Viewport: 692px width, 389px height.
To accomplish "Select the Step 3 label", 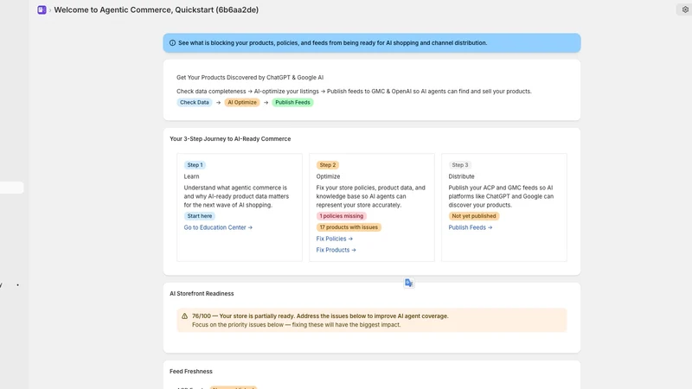I will (x=460, y=165).
